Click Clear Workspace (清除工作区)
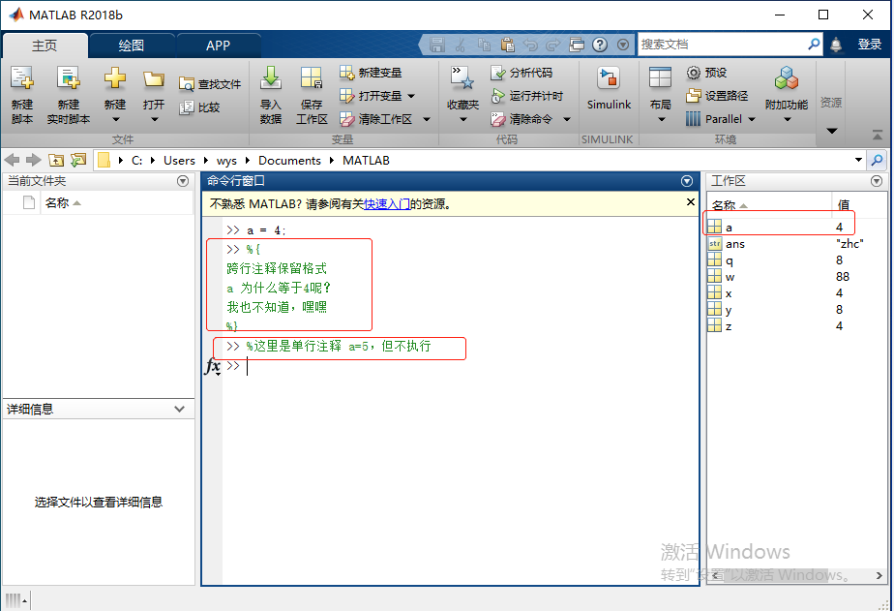Image resolution: width=894 pixels, height=611 pixels. point(375,119)
